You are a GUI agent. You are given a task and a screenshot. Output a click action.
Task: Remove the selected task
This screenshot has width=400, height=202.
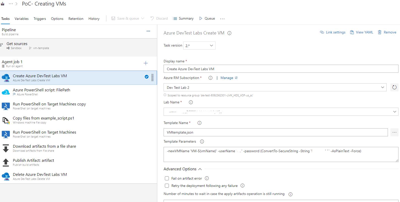[387, 32]
